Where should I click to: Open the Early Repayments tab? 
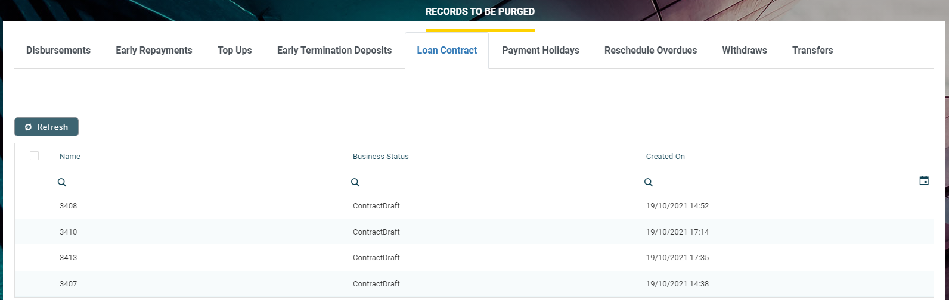click(x=154, y=51)
